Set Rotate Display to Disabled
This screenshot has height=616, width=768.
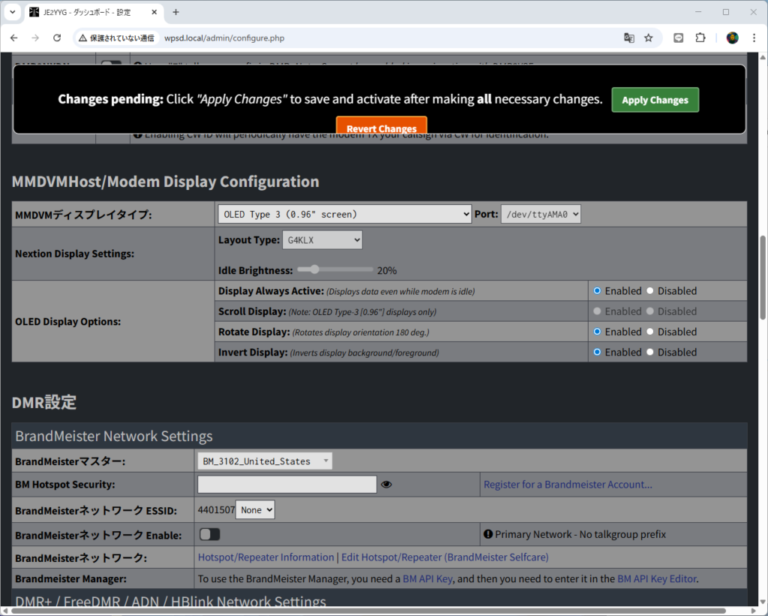(650, 332)
